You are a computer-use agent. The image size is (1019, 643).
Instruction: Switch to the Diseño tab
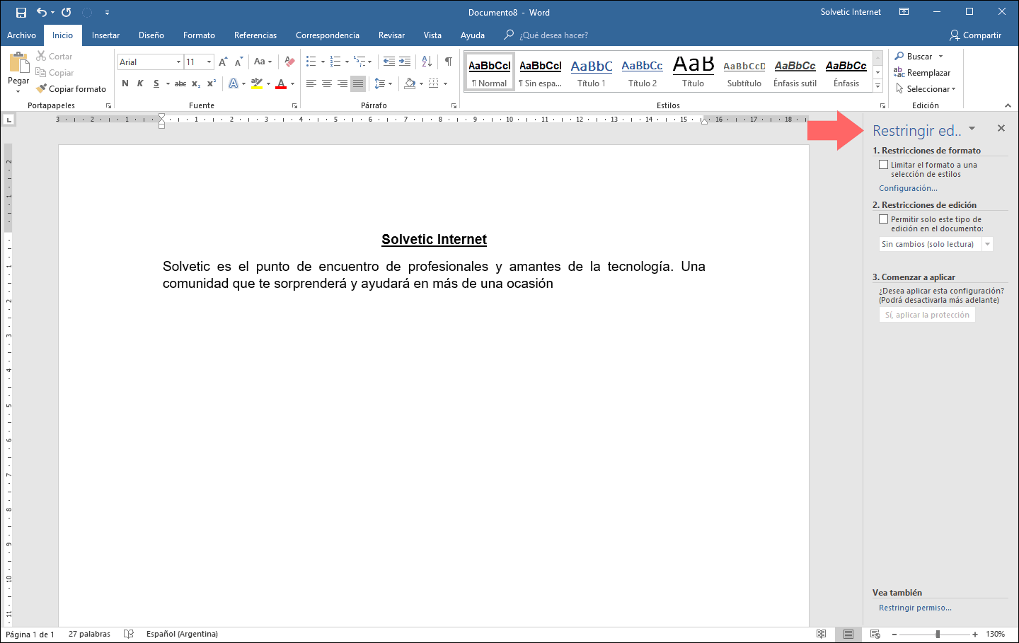[x=151, y=35]
